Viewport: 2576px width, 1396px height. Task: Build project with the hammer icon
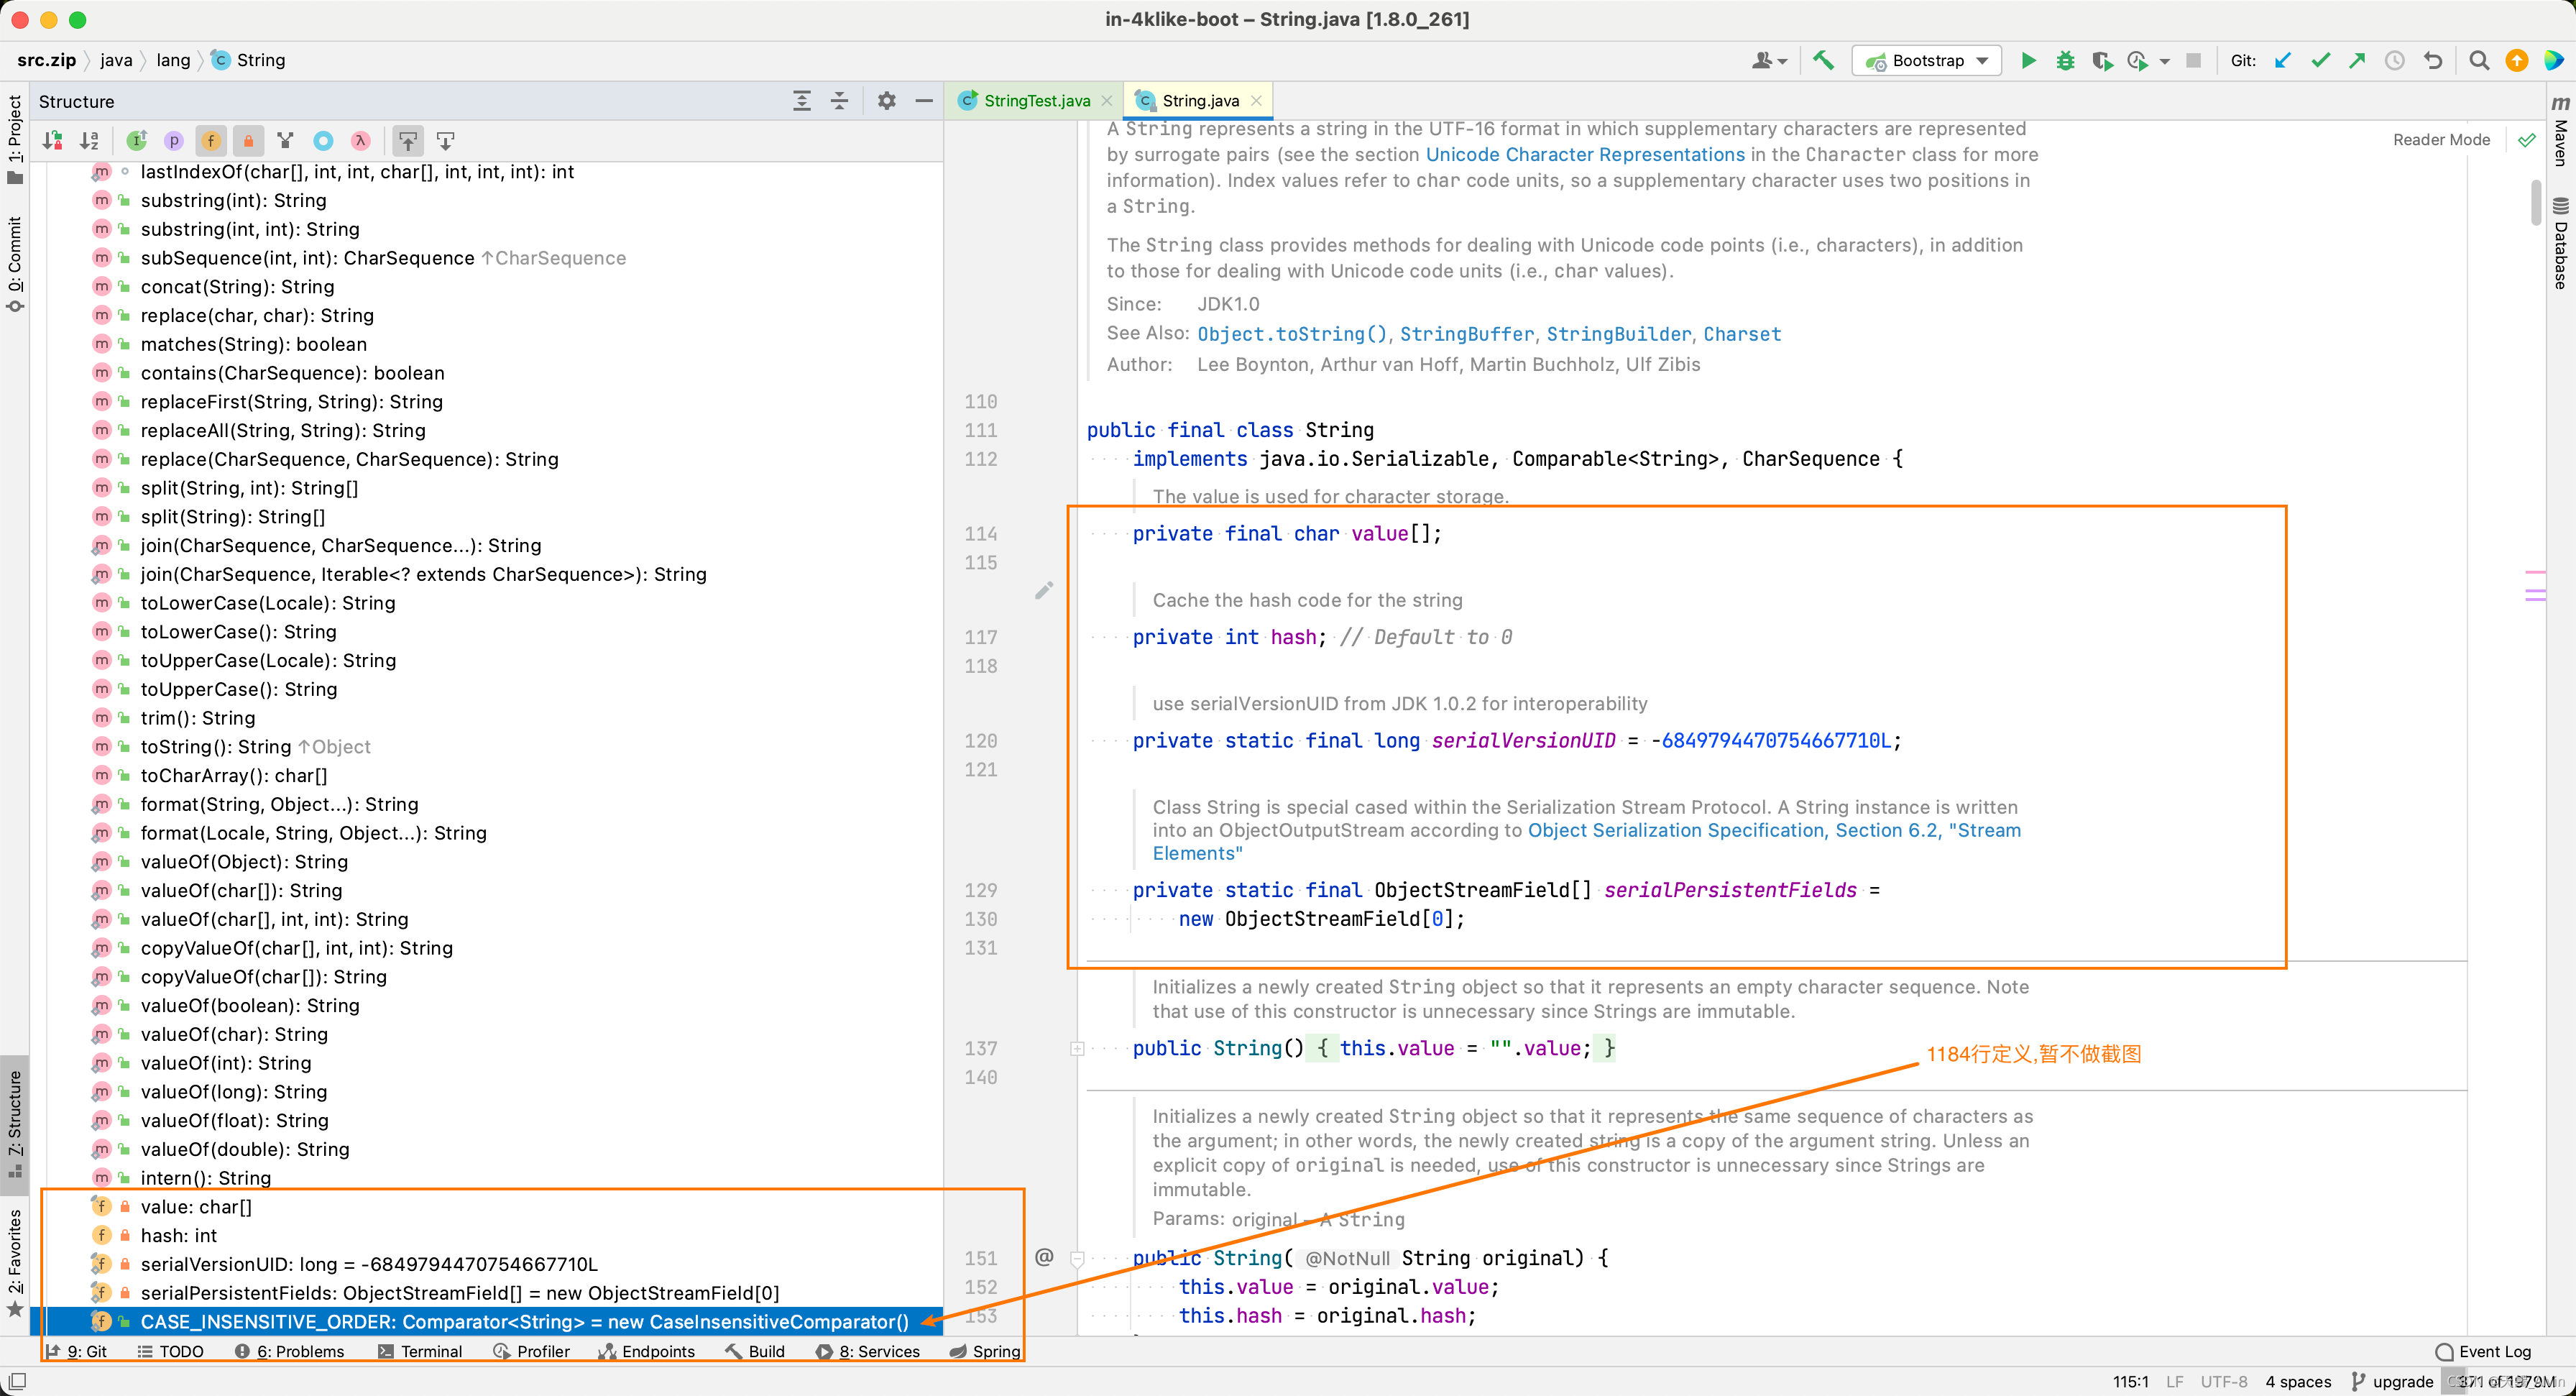point(1823,61)
